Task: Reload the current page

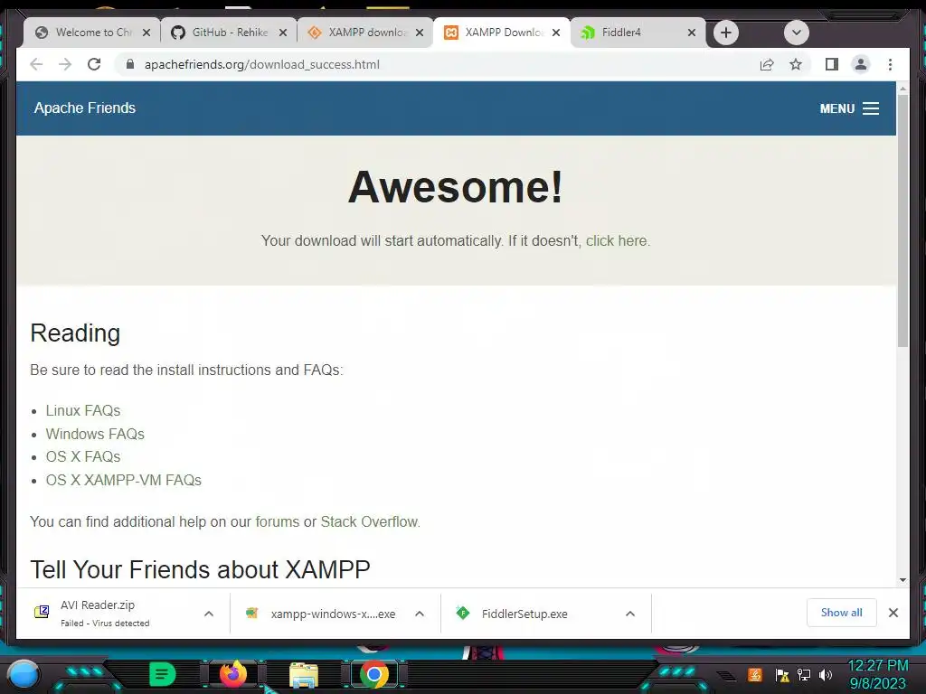Action: 94,64
